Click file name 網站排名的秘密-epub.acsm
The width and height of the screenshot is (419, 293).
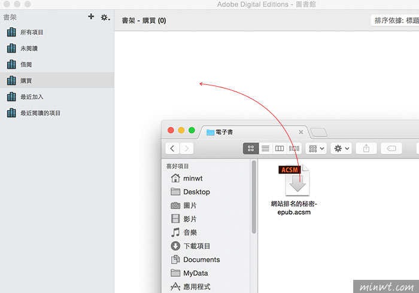[x=294, y=208]
